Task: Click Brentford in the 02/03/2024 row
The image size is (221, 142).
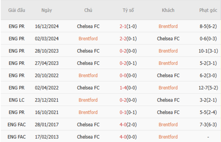Action: pyautogui.click(x=88, y=38)
